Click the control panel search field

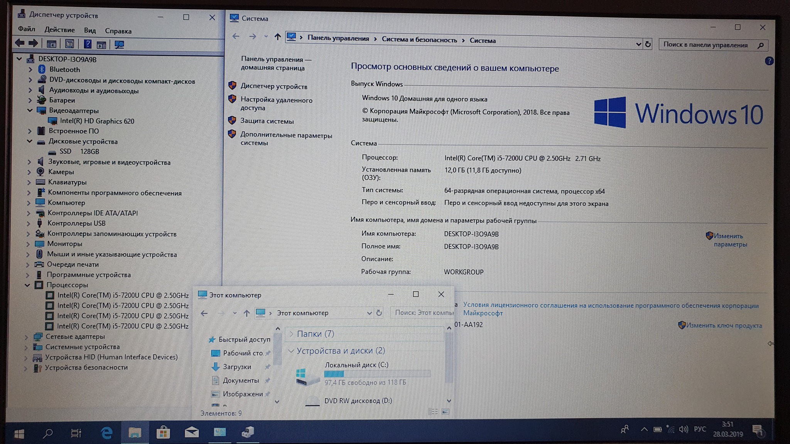706,45
